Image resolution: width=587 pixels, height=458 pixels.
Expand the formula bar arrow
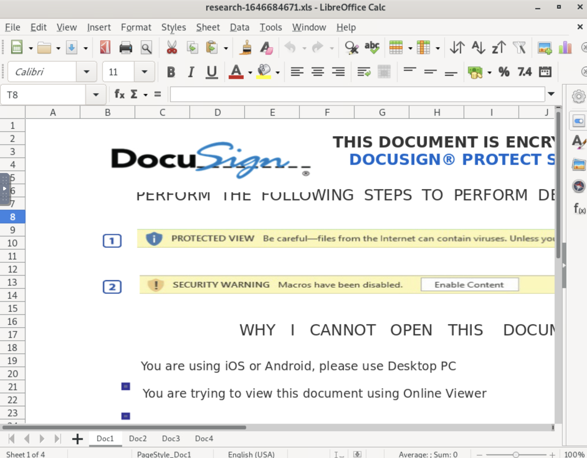click(551, 94)
